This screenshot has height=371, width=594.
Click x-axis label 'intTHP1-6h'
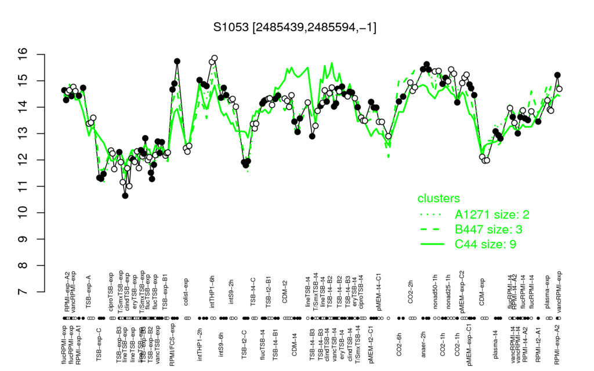pyautogui.click(x=212, y=291)
